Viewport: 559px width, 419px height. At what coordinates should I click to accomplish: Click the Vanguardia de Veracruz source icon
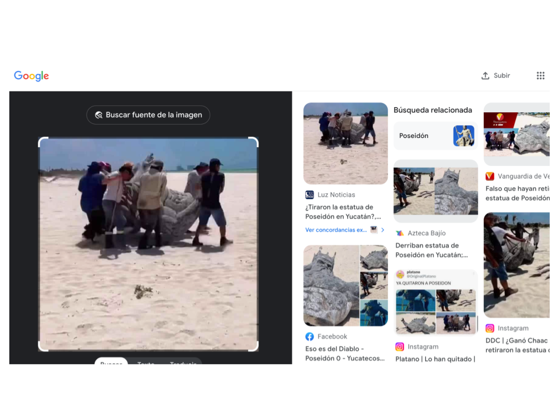click(x=490, y=176)
